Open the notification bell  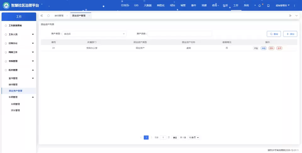click(260, 6)
